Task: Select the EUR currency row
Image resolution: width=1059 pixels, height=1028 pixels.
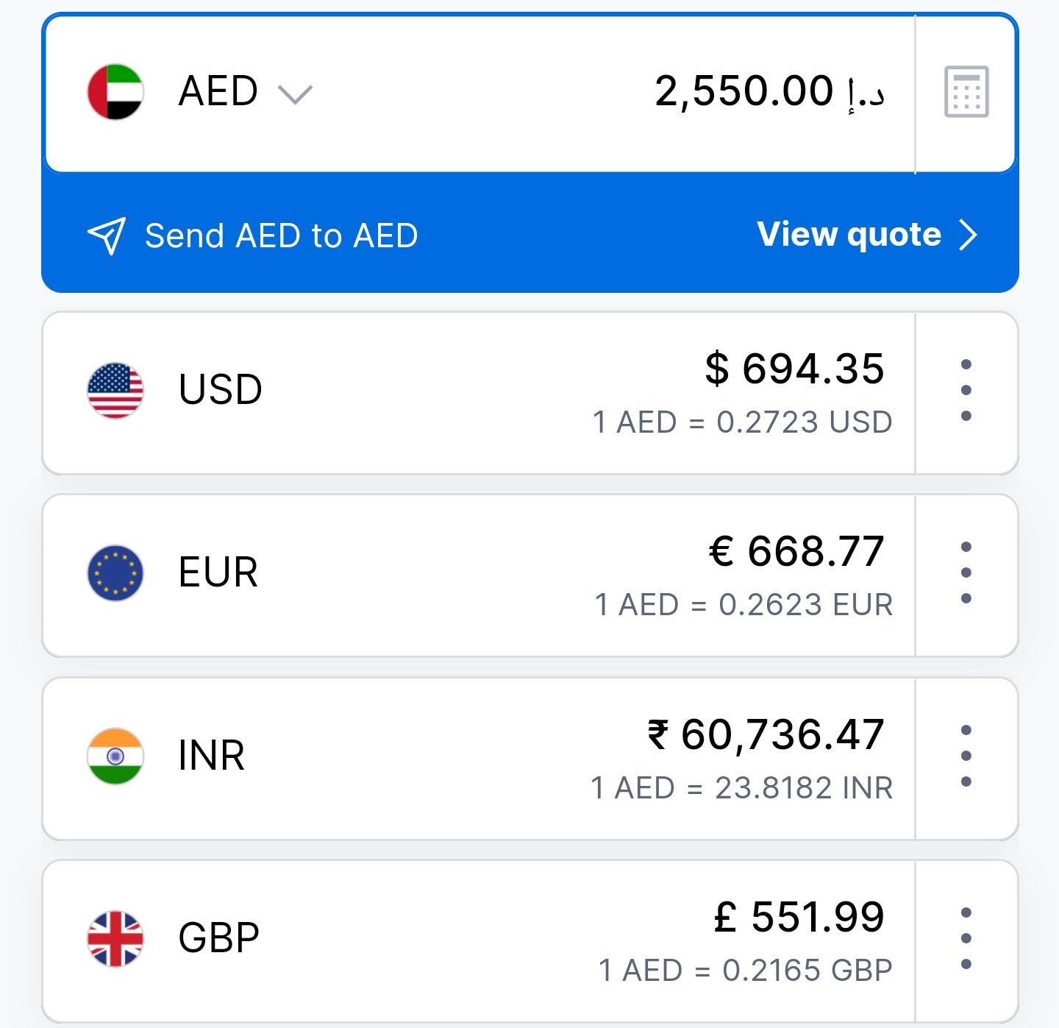Action: click(x=478, y=575)
